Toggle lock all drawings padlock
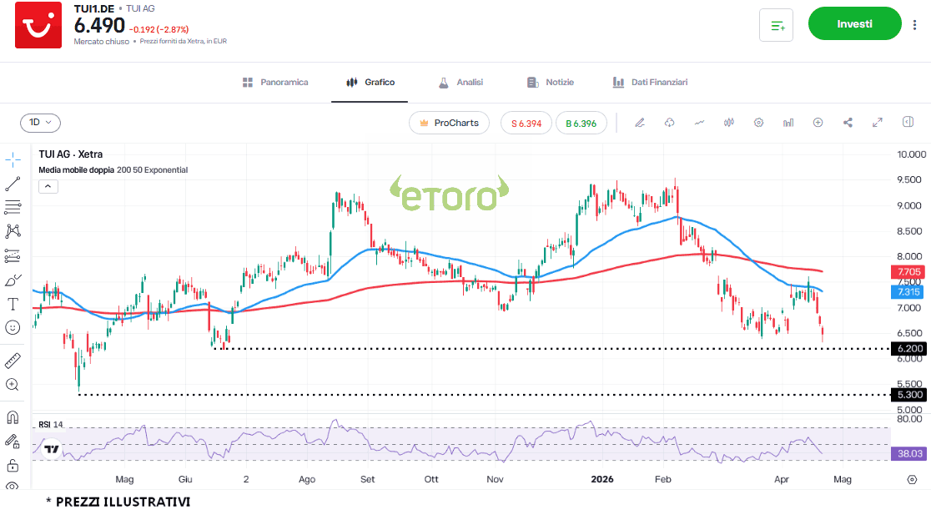The height and width of the screenshot is (510, 931). click(13, 464)
